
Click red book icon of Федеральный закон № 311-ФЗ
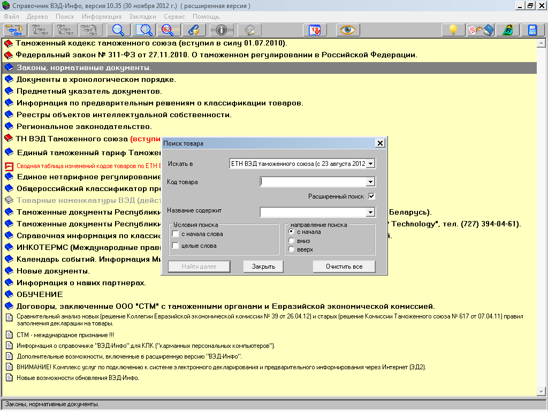pyautogui.click(x=9, y=55)
